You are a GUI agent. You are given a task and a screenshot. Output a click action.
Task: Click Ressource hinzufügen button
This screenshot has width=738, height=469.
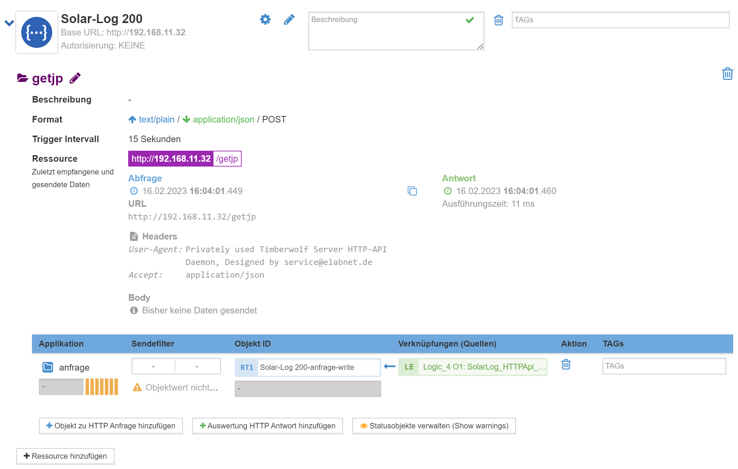click(x=65, y=456)
